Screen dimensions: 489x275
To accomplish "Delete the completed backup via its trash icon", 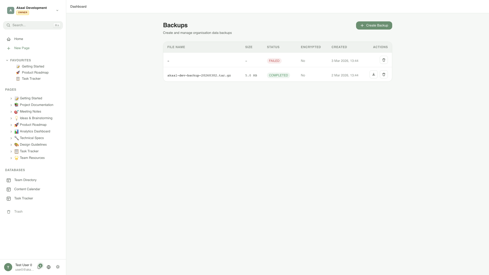I will (x=384, y=75).
